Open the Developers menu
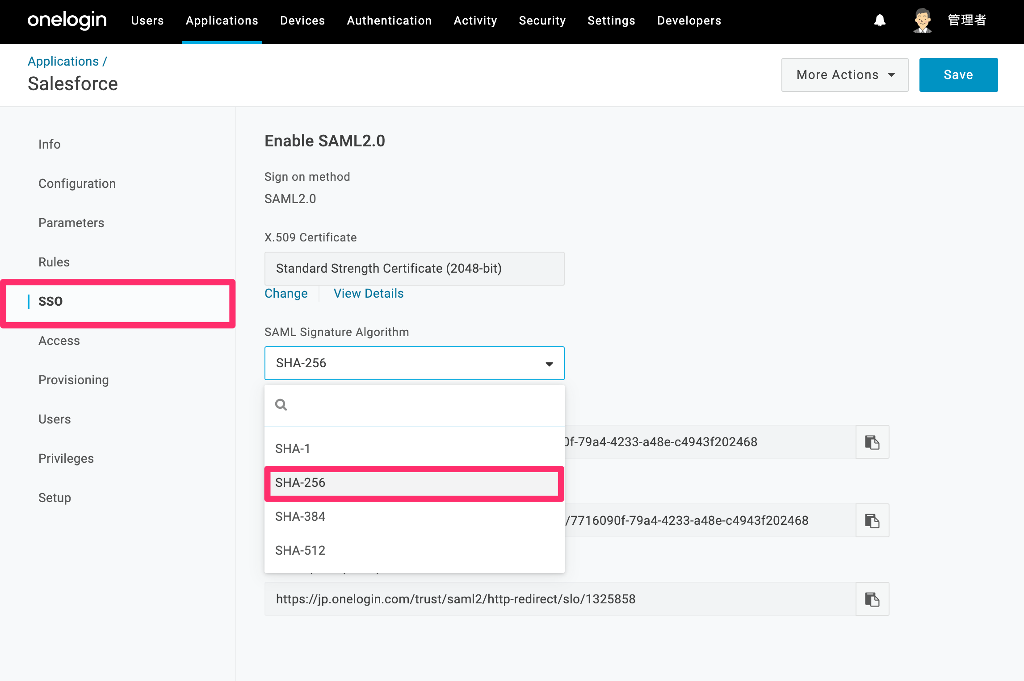The width and height of the screenshot is (1024, 681). pos(689,21)
